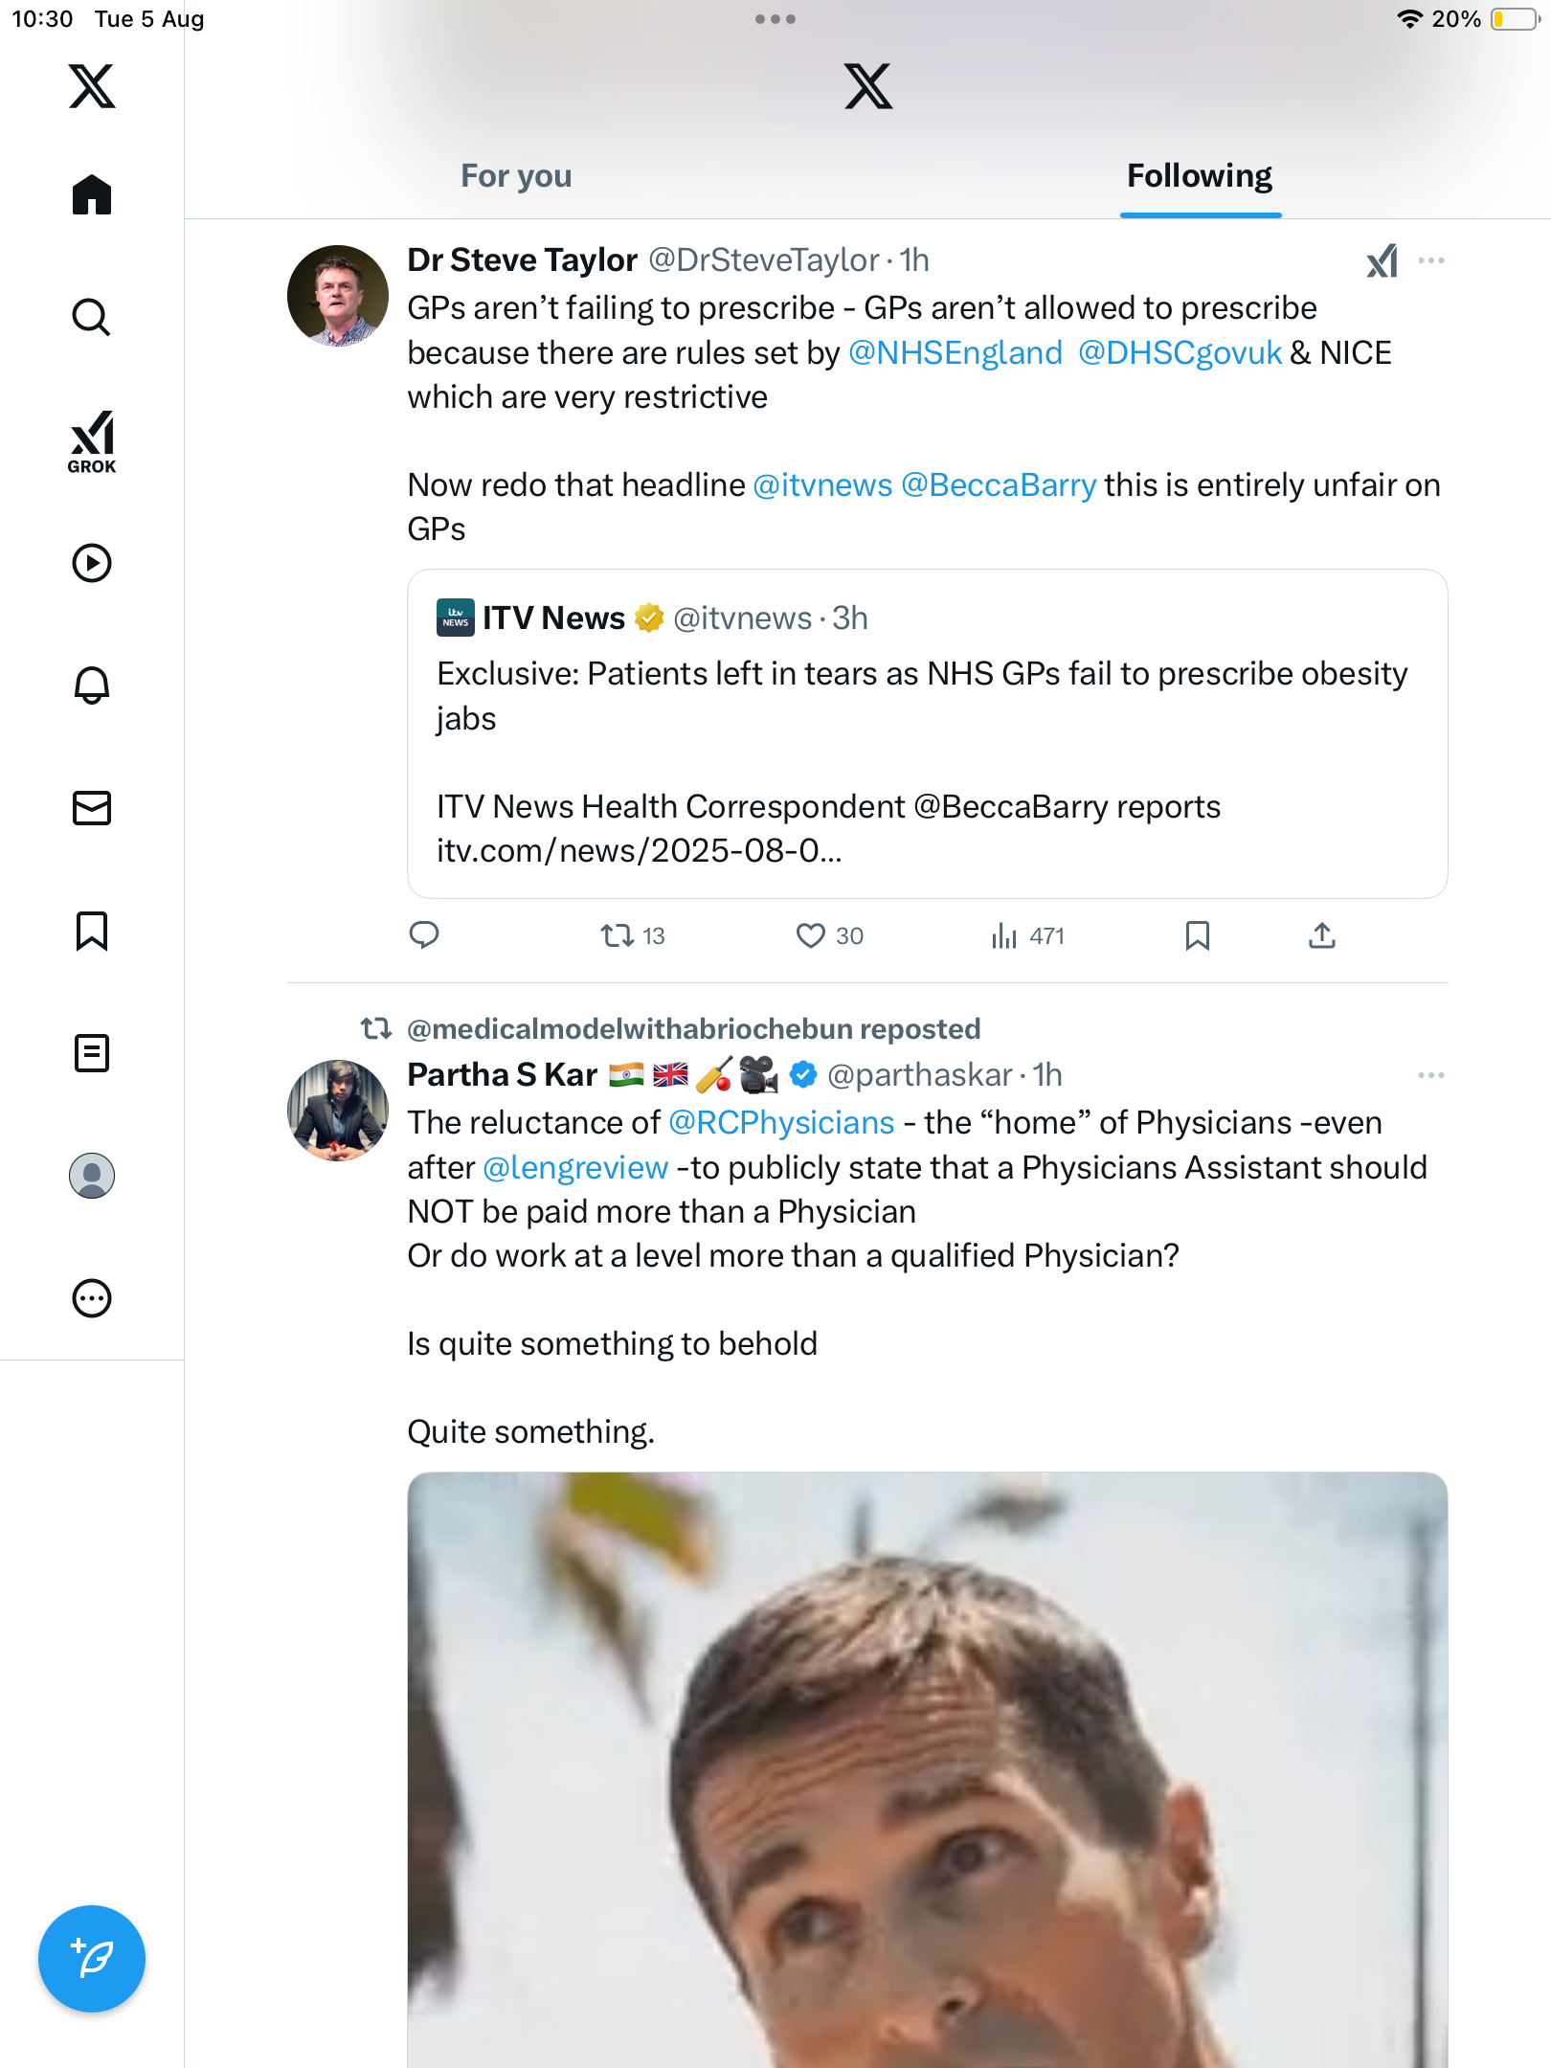The height and width of the screenshot is (2068, 1551).
Task: Repost Dr Steve Taylor's post
Action: [x=618, y=935]
